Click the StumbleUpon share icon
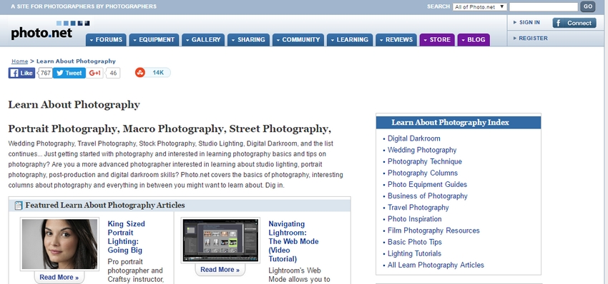608x284 pixels. tap(140, 73)
